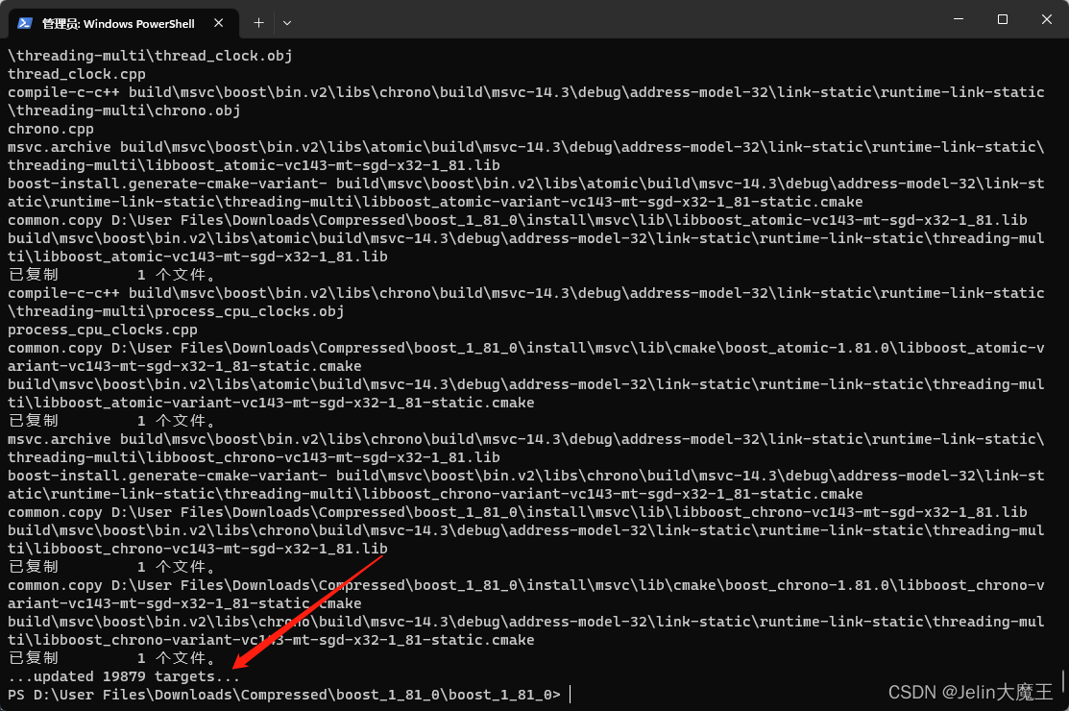Image resolution: width=1069 pixels, height=711 pixels.
Task: Click the line 'common.copy ... libboost_atomic-vc143-mt-sgd-x32-1_81.lib'
Action: [x=518, y=219]
